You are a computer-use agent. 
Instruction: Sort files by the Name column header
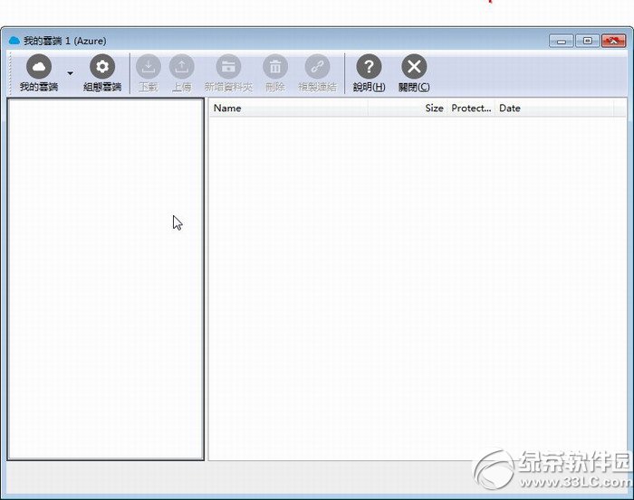click(288, 108)
